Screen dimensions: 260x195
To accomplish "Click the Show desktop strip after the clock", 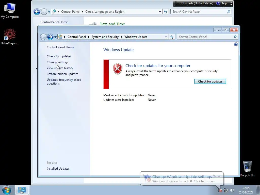I will (x=258, y=190).
